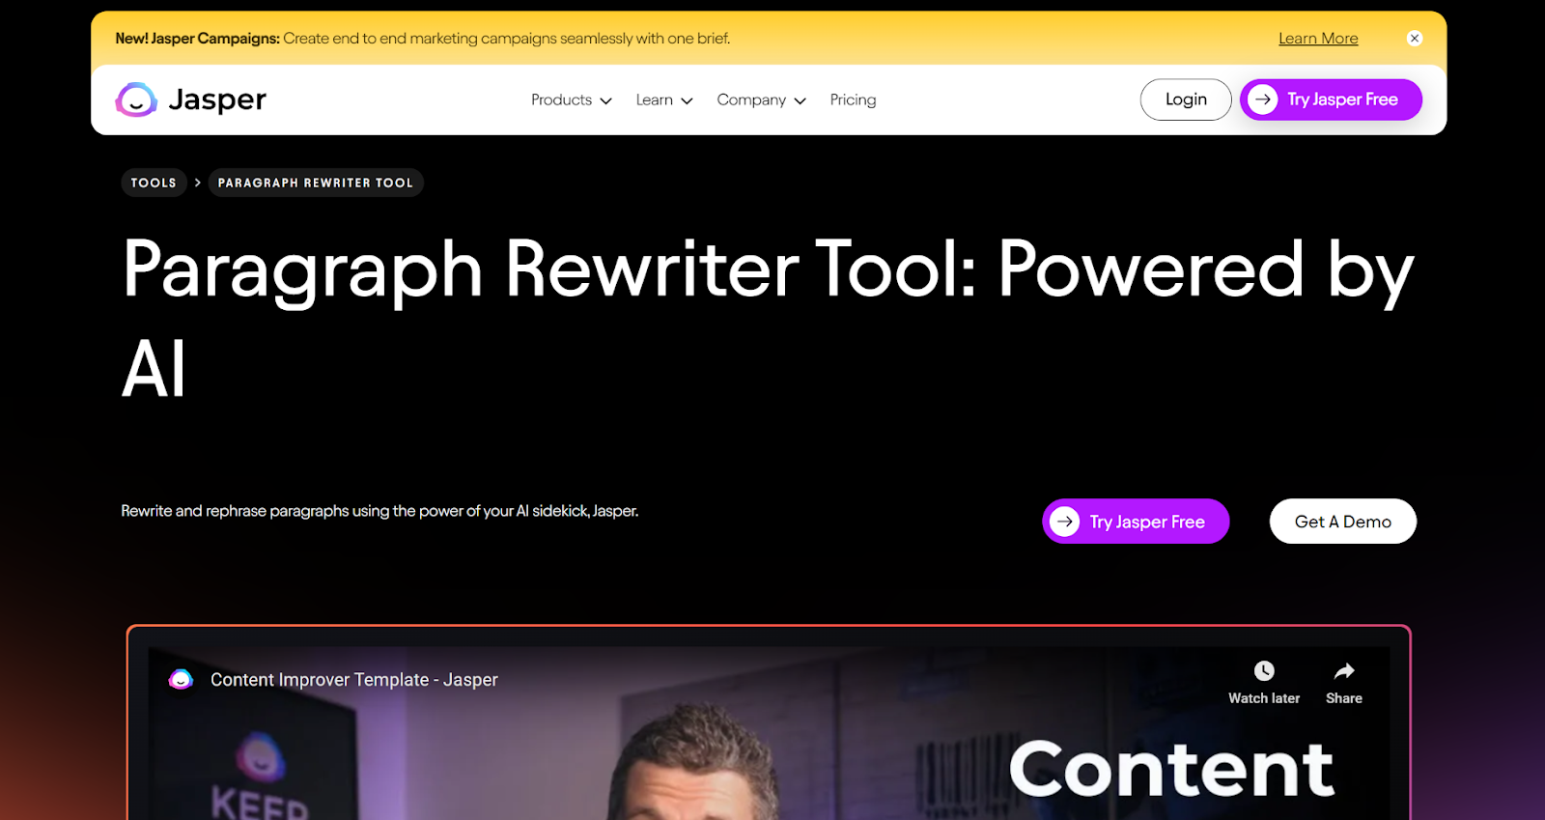
Task: Click the Watch later clock icon
Action: pyautogui.click(x=1264, y=671)
